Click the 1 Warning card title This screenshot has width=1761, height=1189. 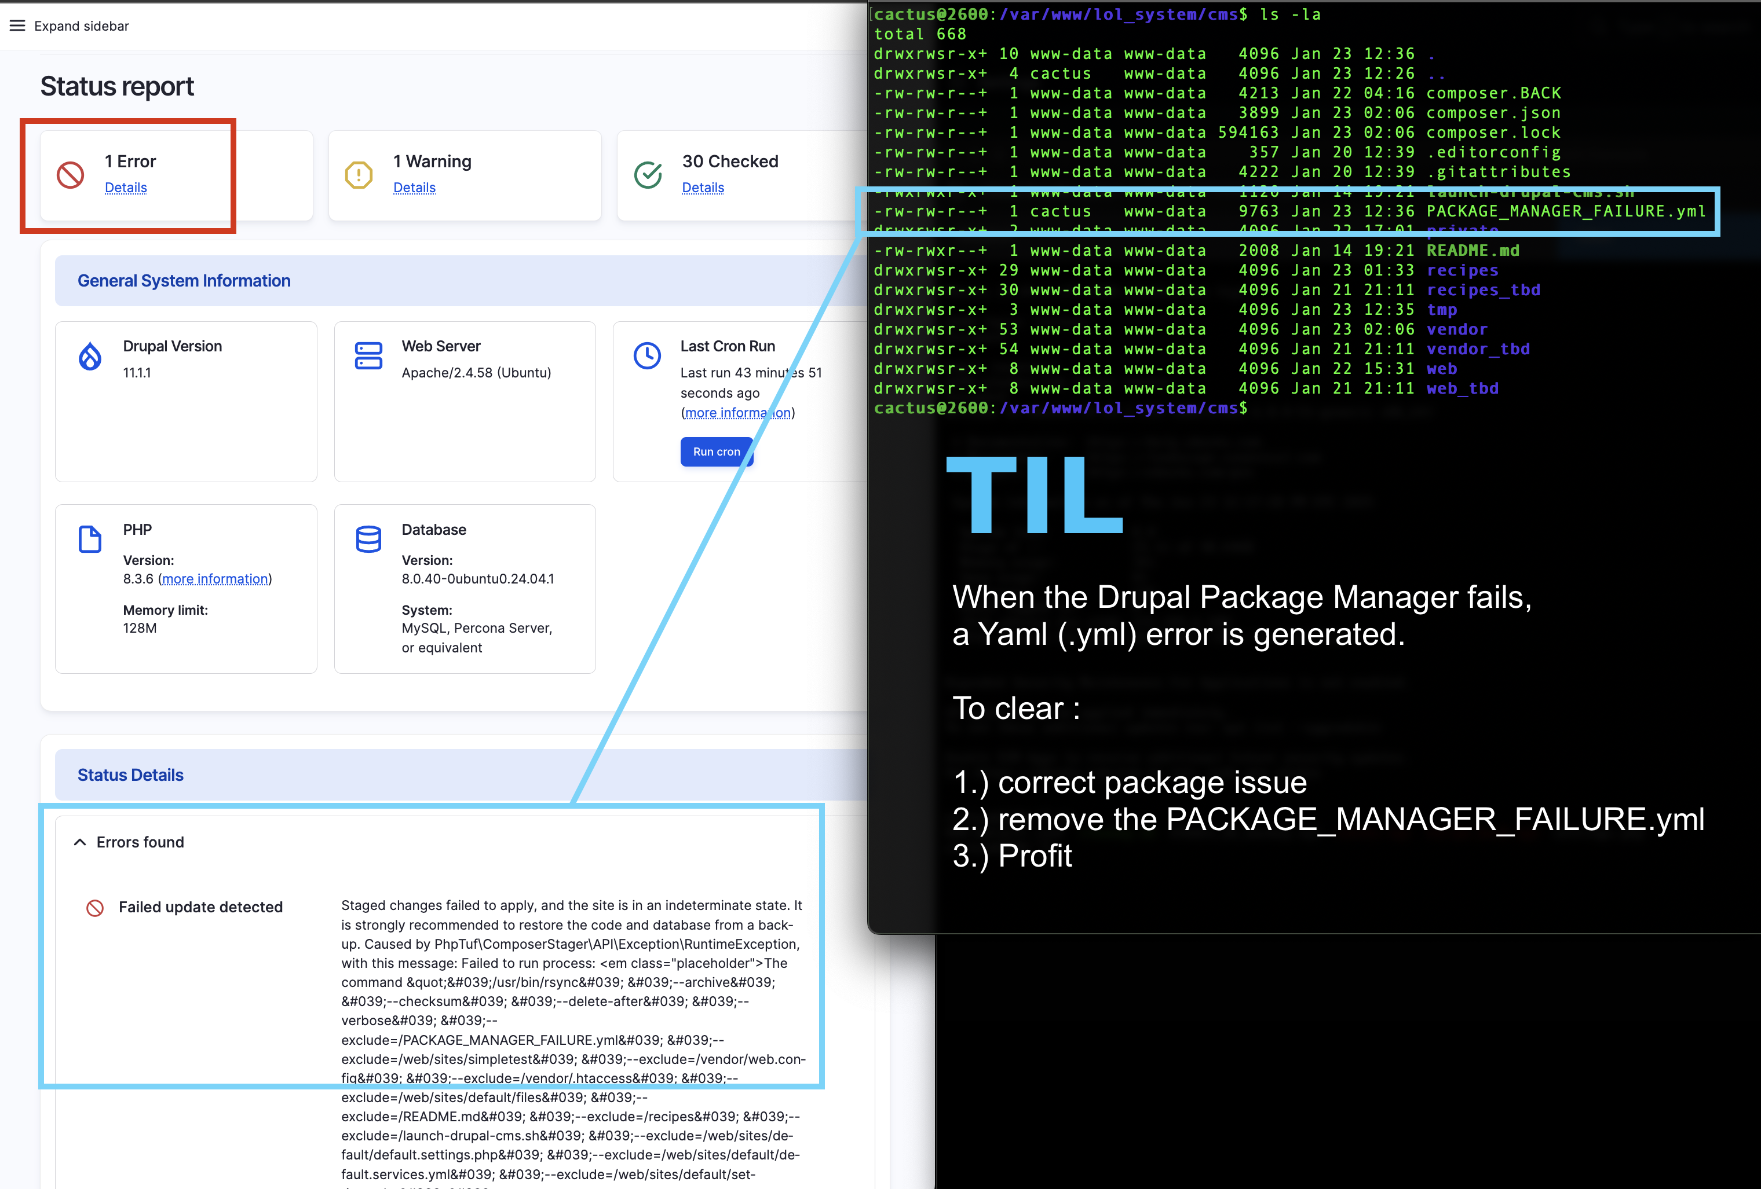tap(433, 162)
